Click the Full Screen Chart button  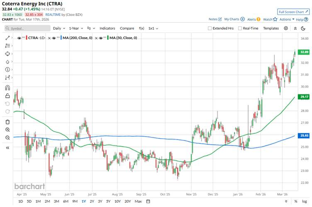coord(293,12)
